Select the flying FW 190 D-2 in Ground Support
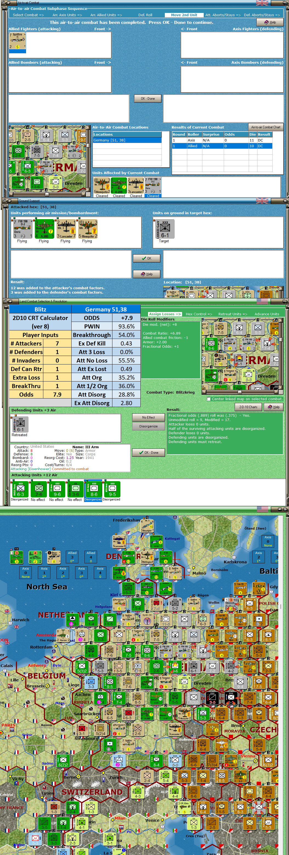The width and height of the screenshot is (289, 855). click(x=22, y=229)
